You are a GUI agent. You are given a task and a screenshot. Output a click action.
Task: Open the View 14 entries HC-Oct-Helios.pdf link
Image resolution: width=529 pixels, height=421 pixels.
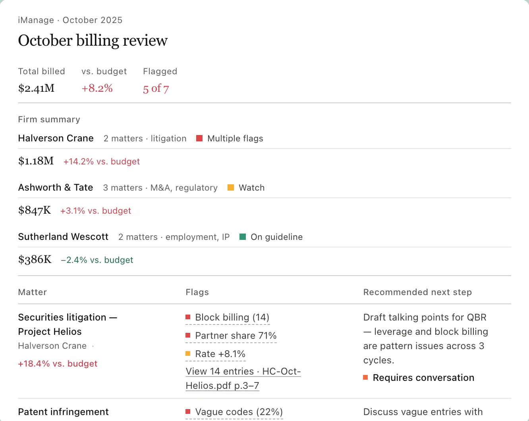coord(243,379)
